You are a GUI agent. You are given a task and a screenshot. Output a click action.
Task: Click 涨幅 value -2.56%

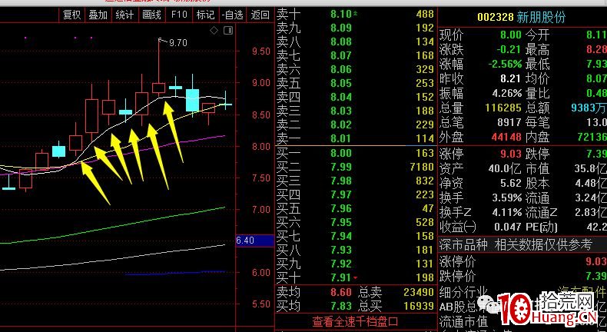click(505, 64)
